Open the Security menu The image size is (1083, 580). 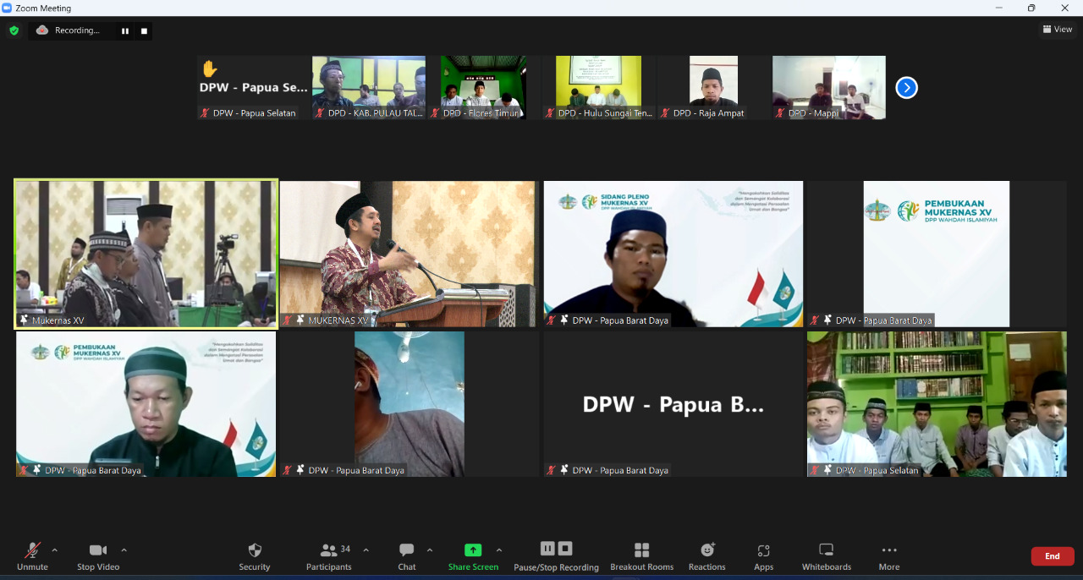[x=254, y=556]
